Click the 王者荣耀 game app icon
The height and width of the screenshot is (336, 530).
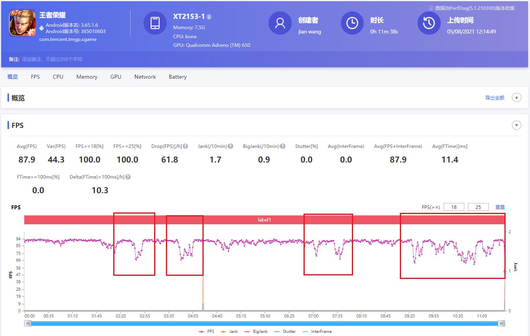(22, 24)
